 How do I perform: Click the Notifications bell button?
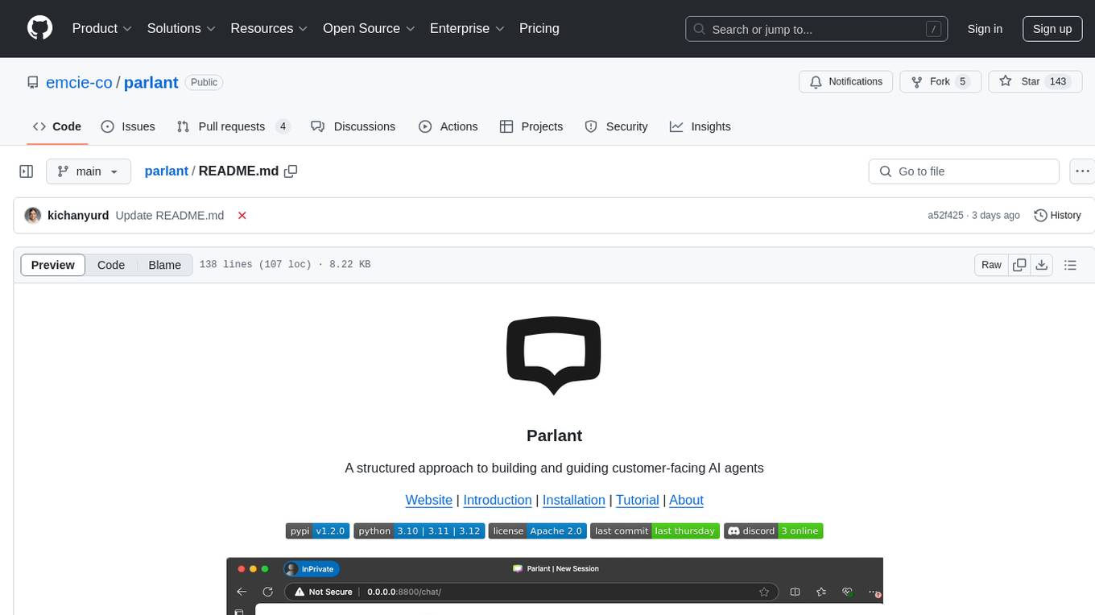(845, 81)
